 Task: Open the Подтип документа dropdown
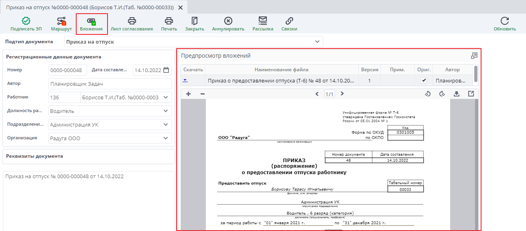click(x=317, y=41)
